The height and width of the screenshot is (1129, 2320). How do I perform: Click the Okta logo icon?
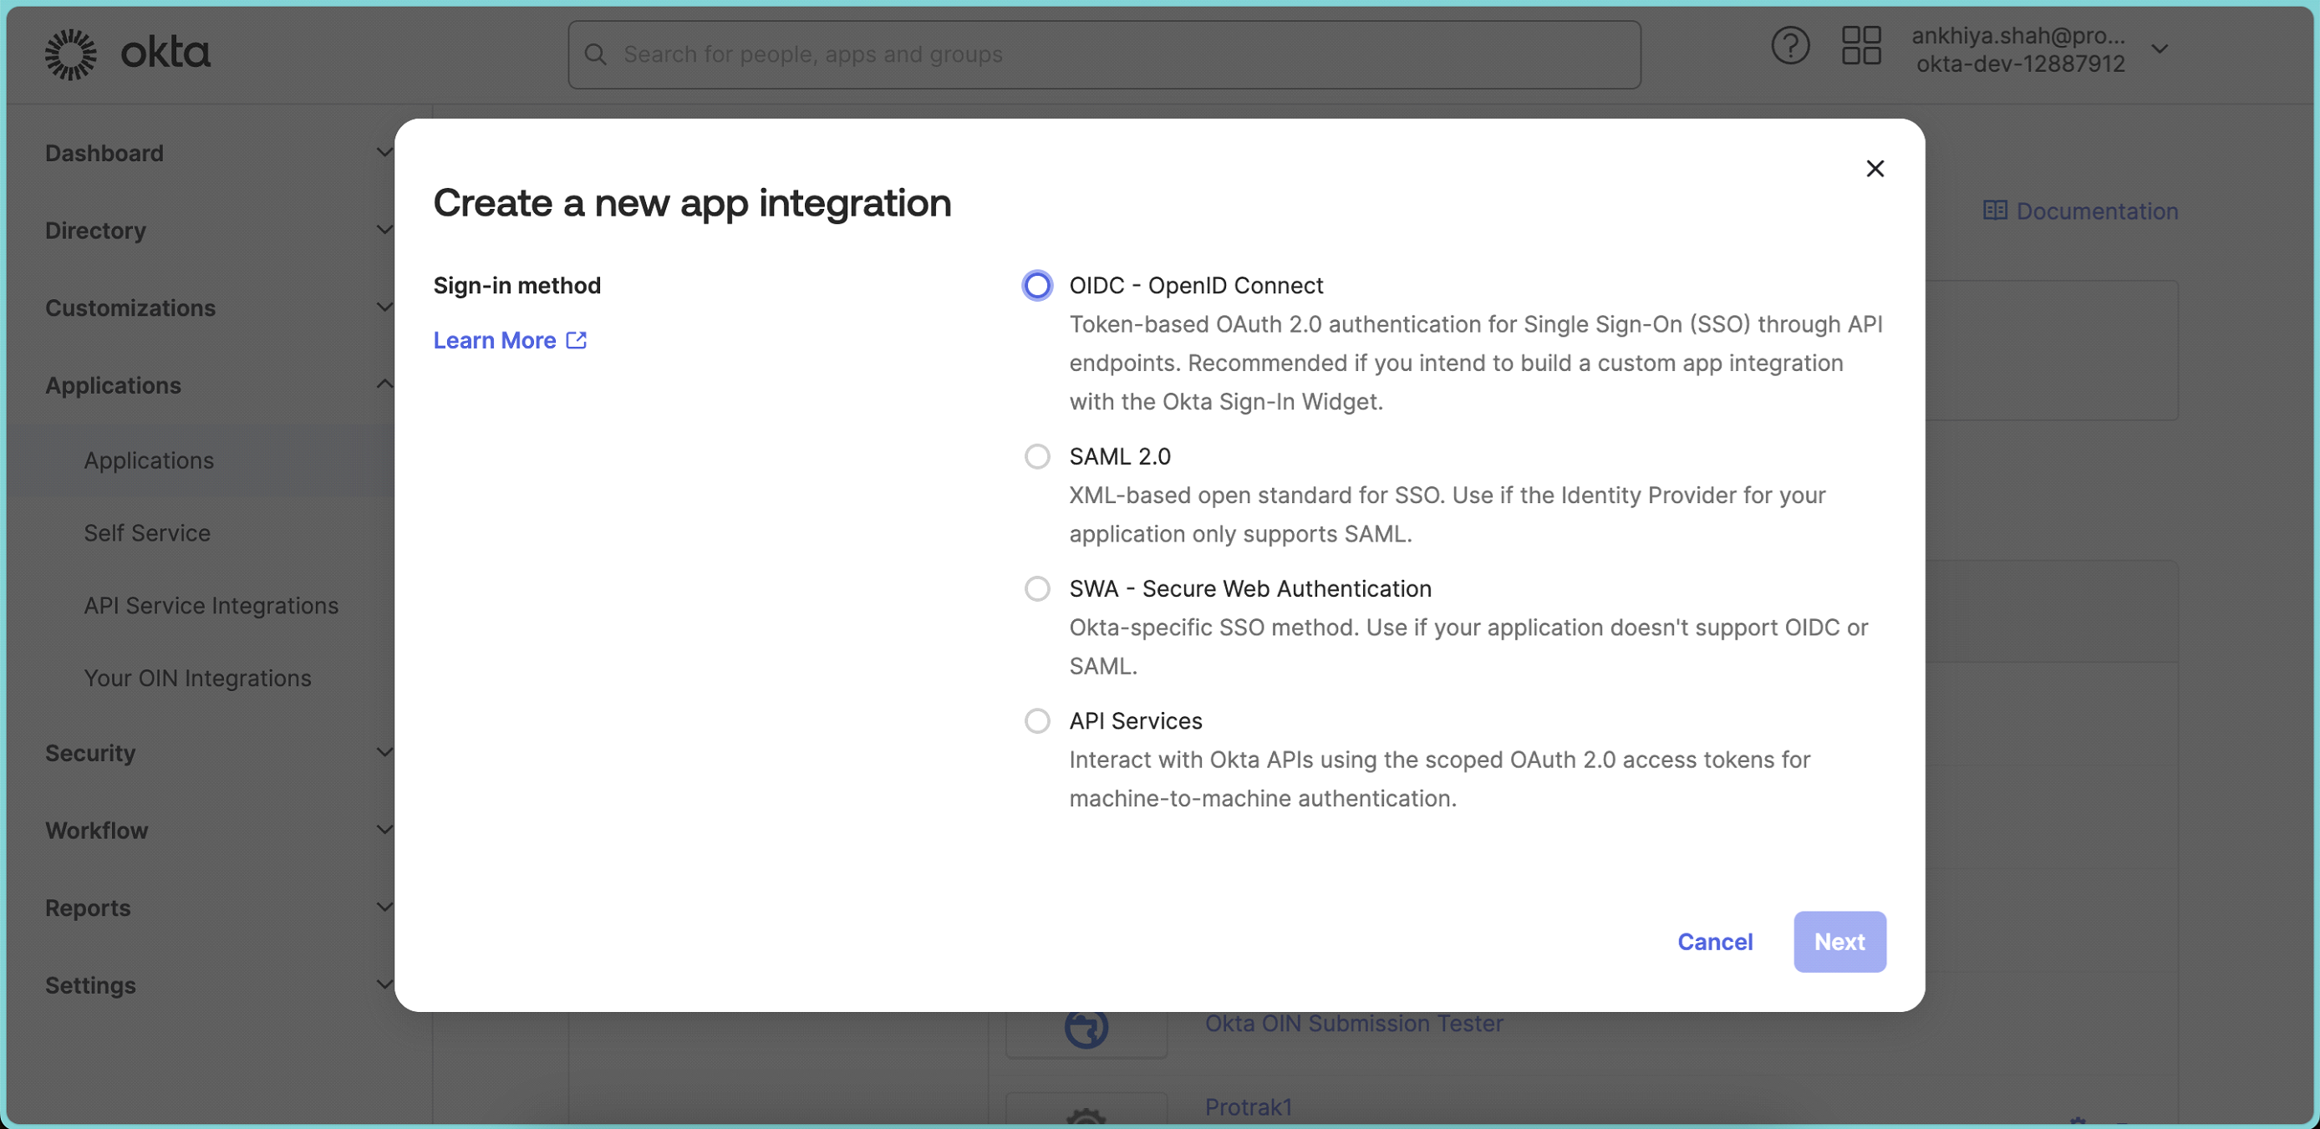[70, 54]
